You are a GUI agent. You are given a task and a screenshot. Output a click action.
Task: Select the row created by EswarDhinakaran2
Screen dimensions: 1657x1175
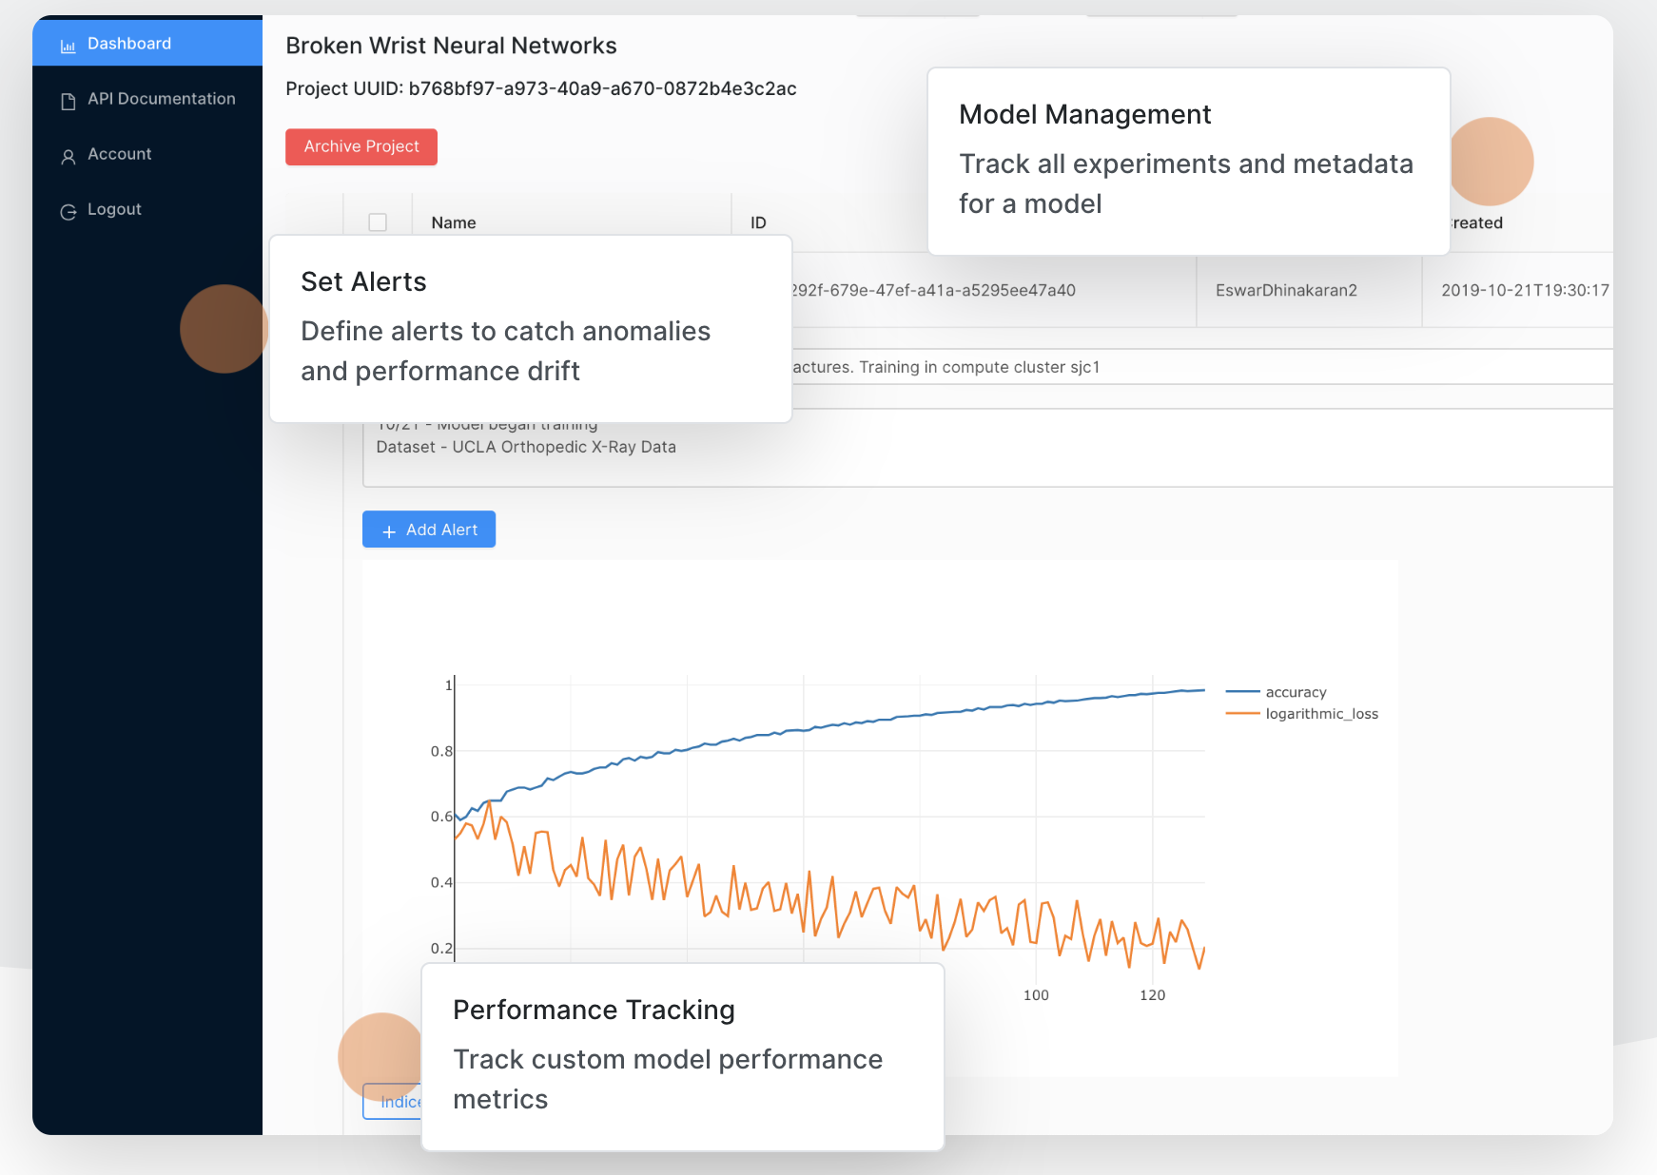point(1285,291)
